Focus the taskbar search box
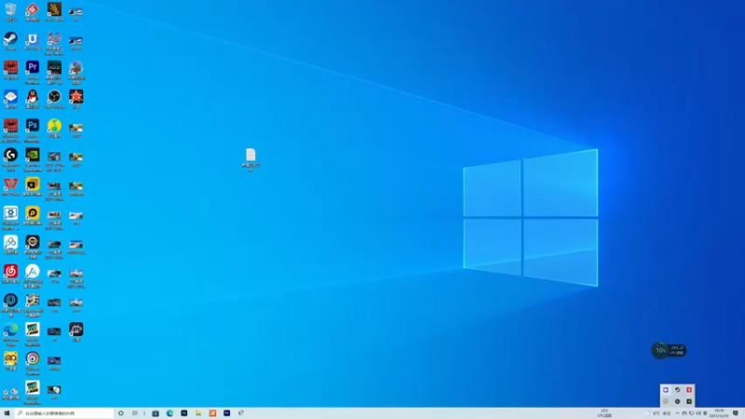Image resolution: width=745 pixels, height=419 pixels. pos(64,413)
